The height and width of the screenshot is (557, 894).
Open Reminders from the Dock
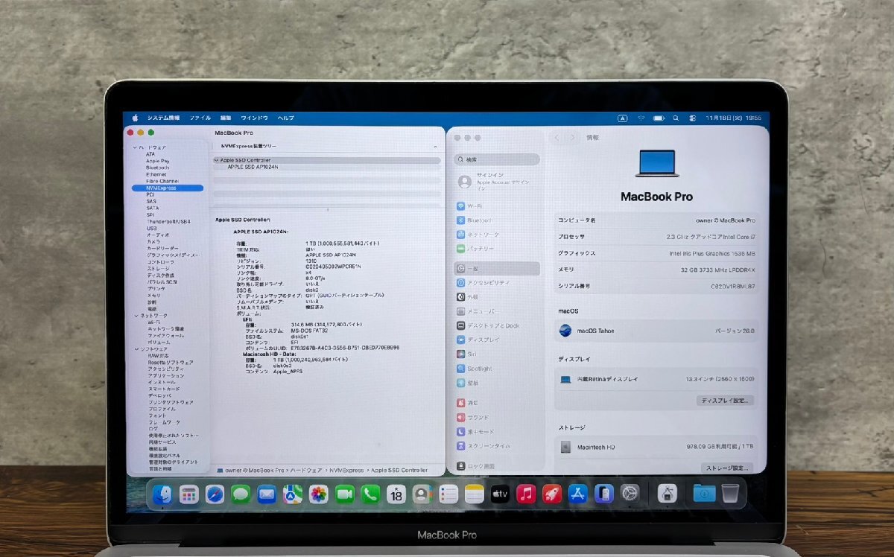click(448, 494)
